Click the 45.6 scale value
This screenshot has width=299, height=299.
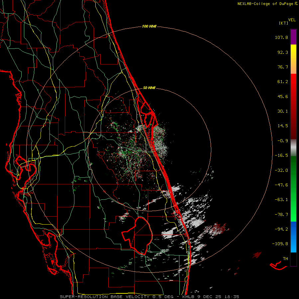pos(283,96)
